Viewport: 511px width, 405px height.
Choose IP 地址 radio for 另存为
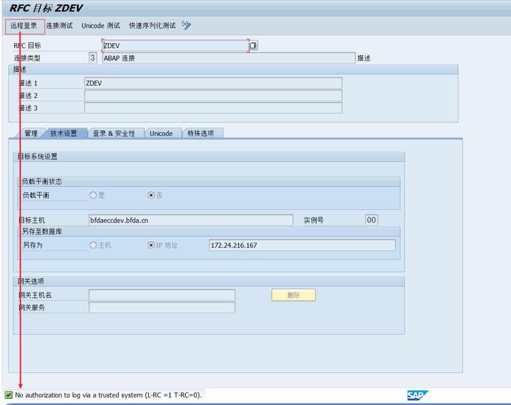pyautogui.click(x=151, y=245)
